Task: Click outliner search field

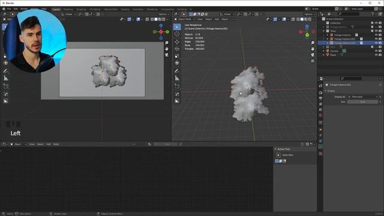Action: pyautogui.click(x=348, y=14)
